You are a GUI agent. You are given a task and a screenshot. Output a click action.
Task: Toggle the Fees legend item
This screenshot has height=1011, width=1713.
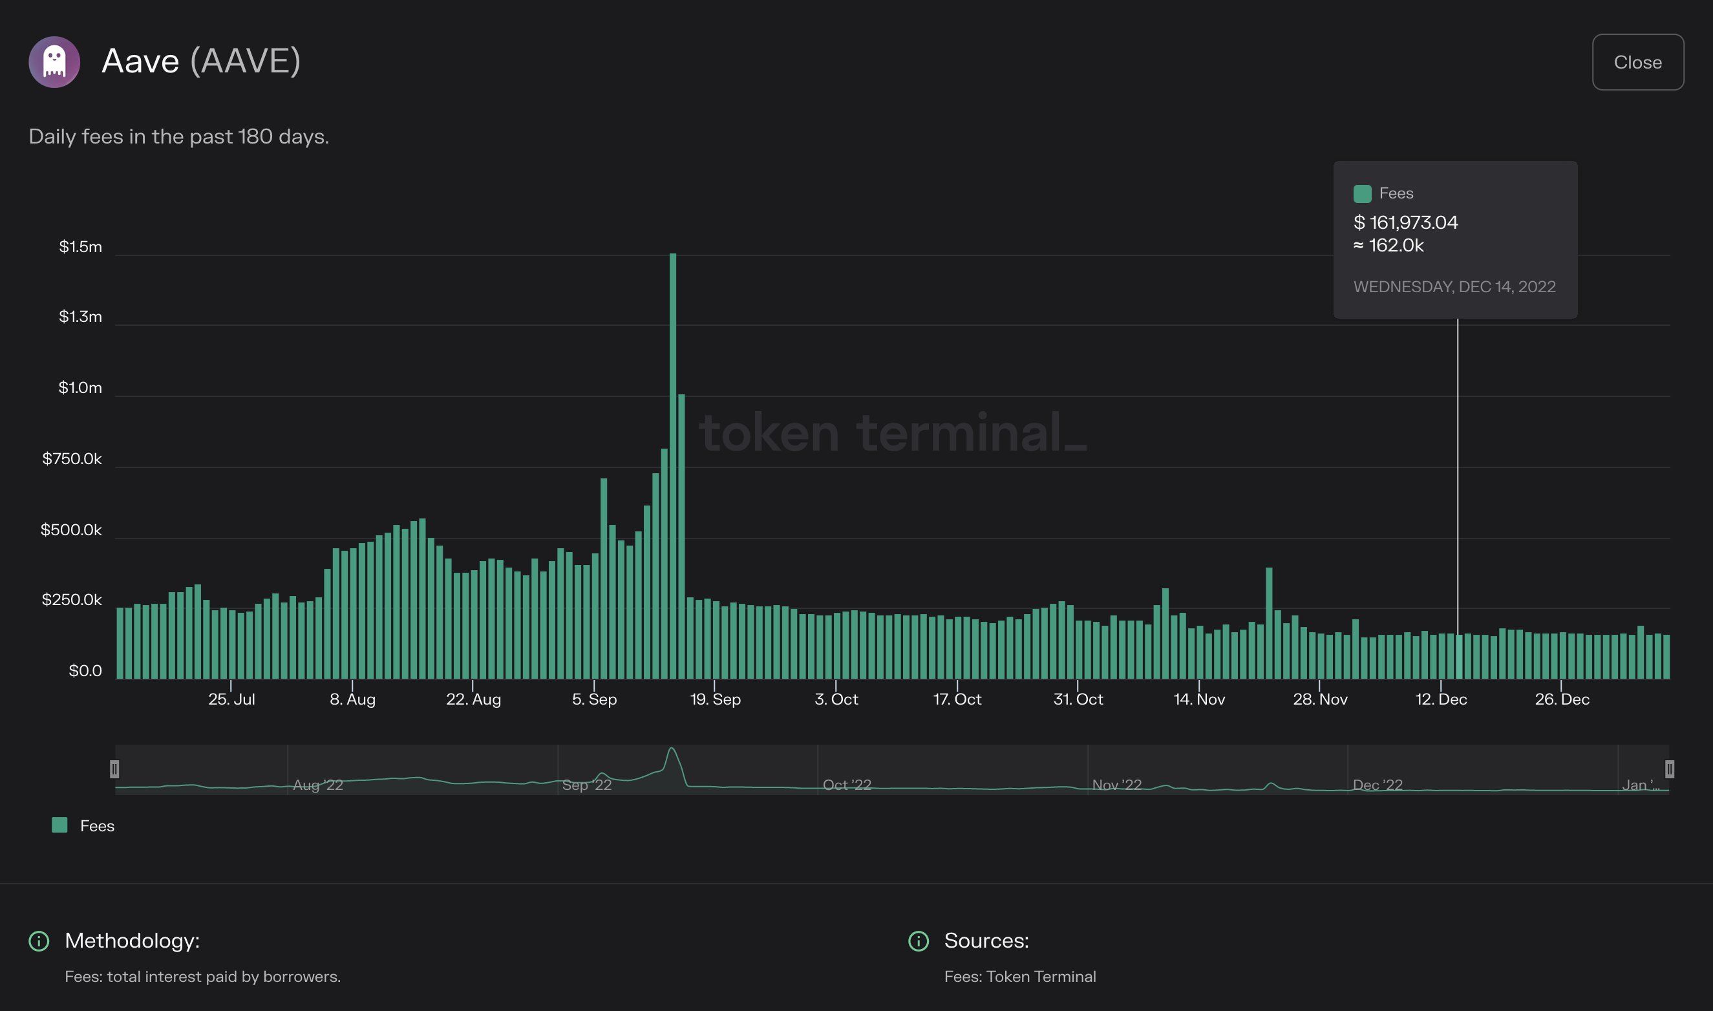point(97,825)
